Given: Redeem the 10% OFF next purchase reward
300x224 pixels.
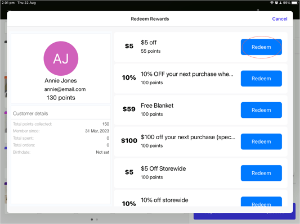Looking at the screenshot, I should (x=261, y=79).
